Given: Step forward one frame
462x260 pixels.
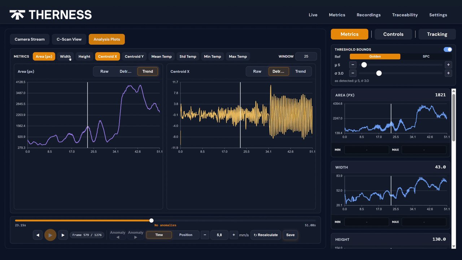Looking at the screenshot, I should [x=63, y=235].
